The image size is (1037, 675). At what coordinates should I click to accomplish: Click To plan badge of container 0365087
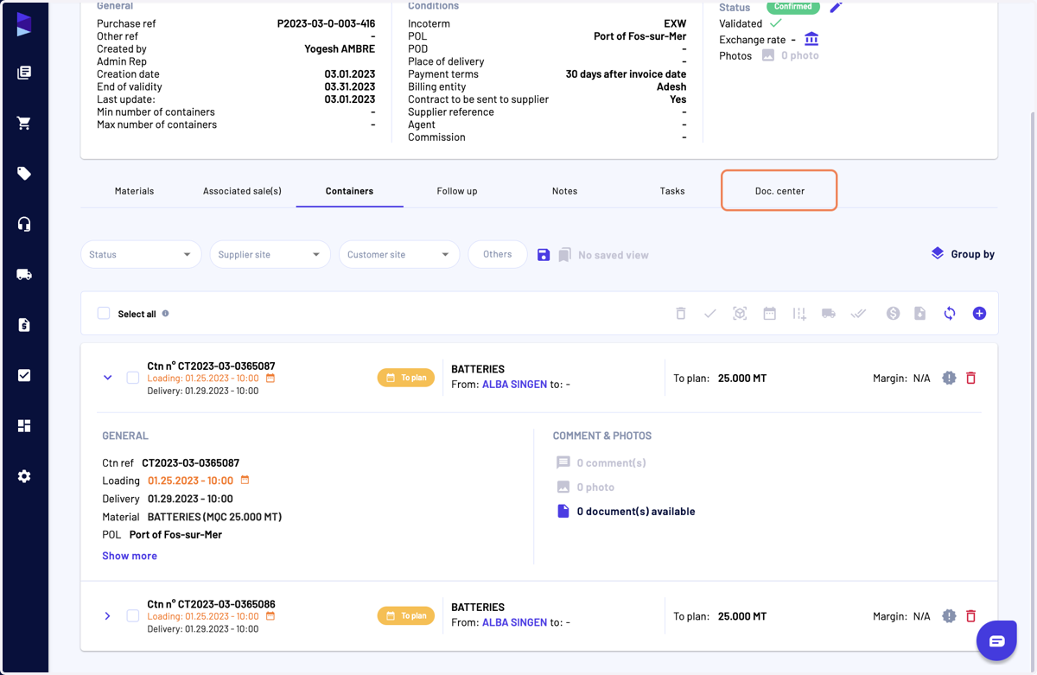[406, 378]
